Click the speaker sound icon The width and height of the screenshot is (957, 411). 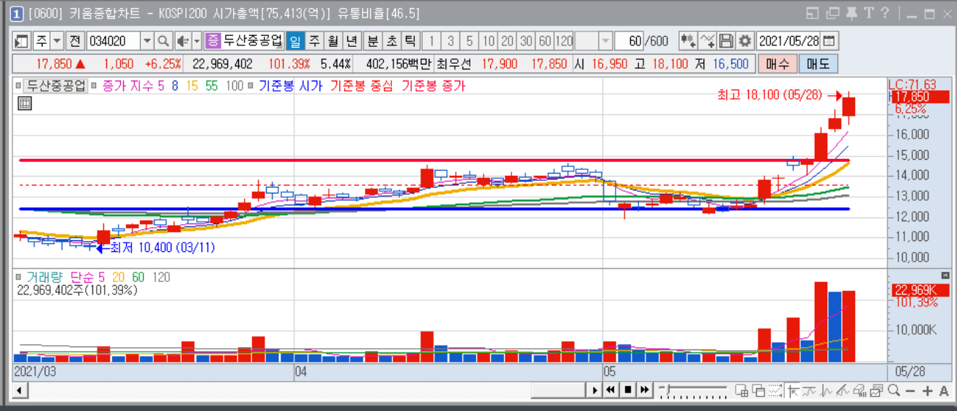click(182, 41)
